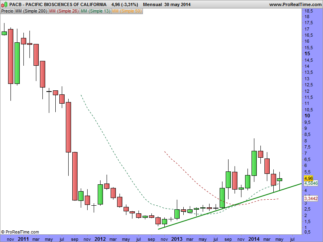
Task: Open the Precio indicator label
Action: point(7,11)
